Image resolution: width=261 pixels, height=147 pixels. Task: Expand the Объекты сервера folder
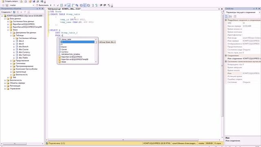click(5, 83)
